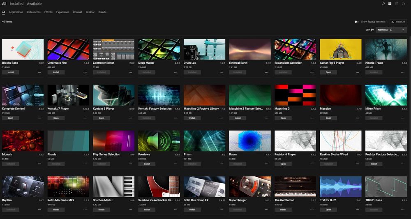Click the Reaktor Blocks Wired title
The height and width of the screenshot is (219, 411).
[x=334, y=154]
